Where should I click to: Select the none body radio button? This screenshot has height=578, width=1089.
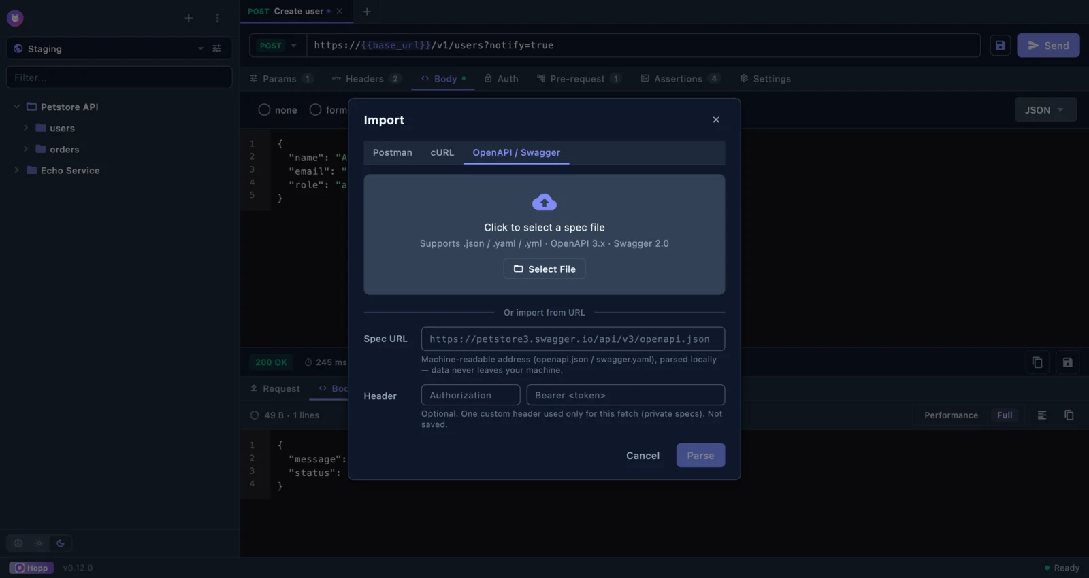tap(264, 110)
